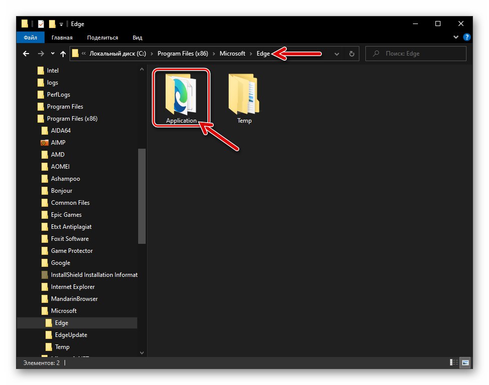Click the Edge breadcrumb segment

click(x=263, y=54)
